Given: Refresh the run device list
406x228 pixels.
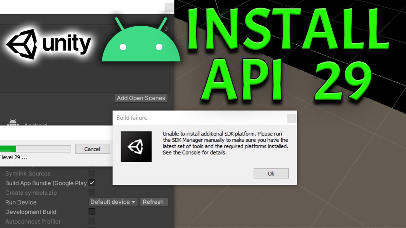Looking at the screenshot, I should pyautogui.click(x=154, y=202).
